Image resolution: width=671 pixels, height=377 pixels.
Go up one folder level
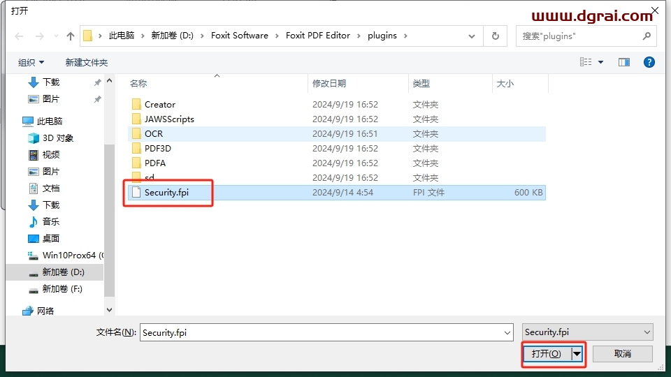coord(71,36)
